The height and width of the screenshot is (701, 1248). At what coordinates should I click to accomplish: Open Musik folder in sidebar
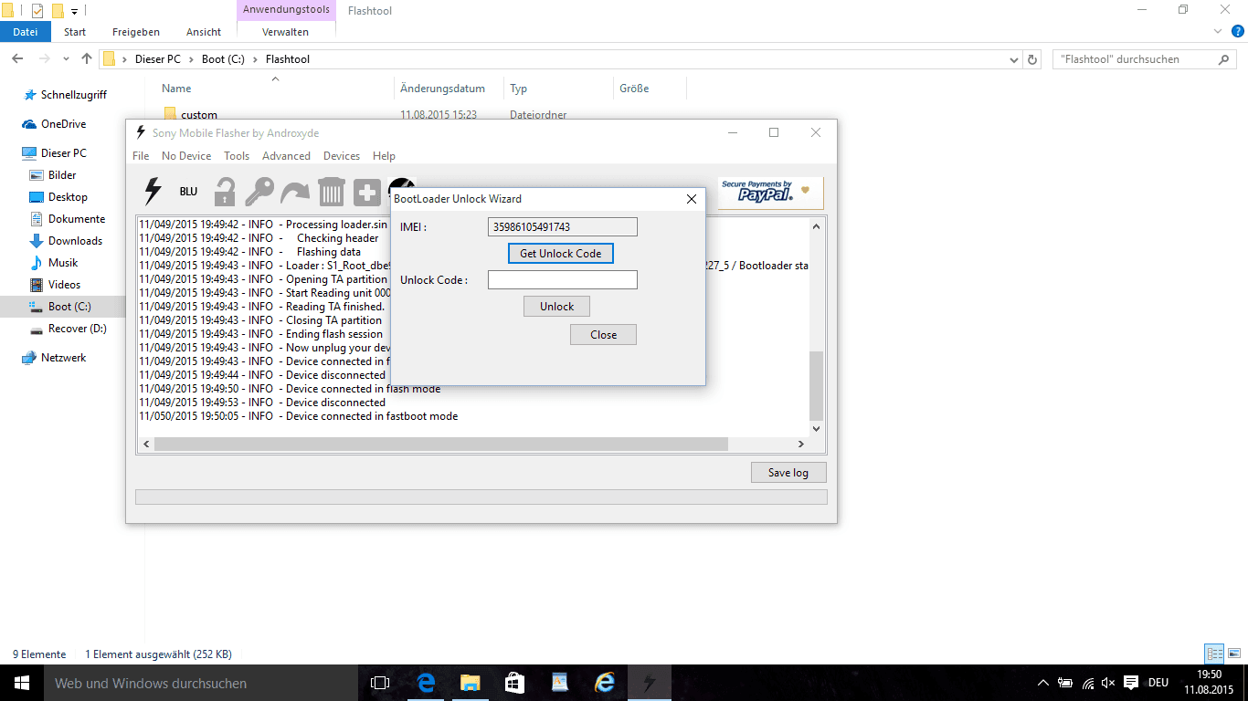point(63,263)
